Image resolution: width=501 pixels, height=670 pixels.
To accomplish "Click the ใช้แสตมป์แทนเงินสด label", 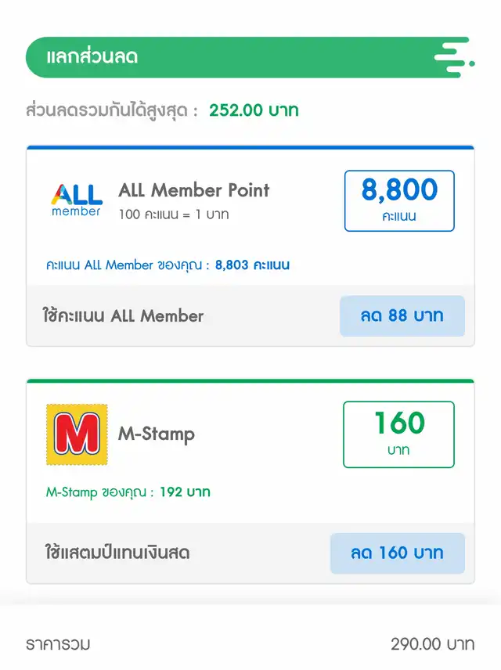I will (117, 553).
